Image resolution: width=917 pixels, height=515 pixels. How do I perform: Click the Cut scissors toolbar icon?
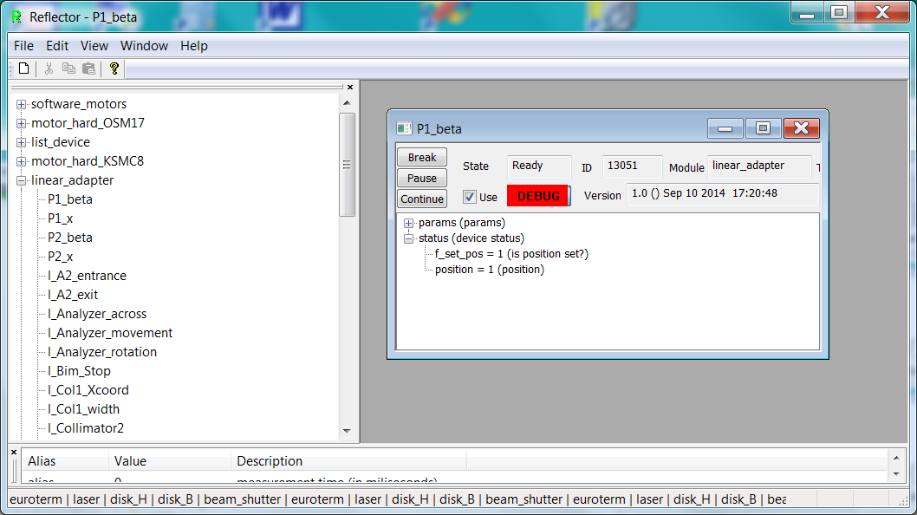coord(49,68)
